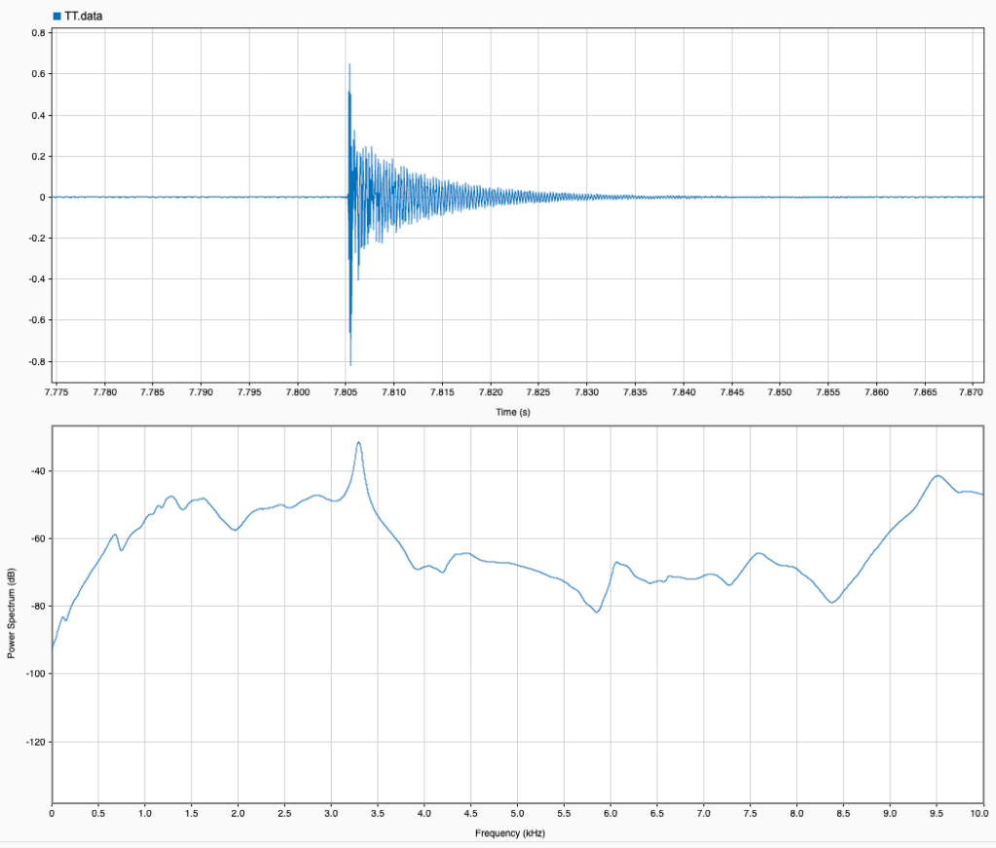Screen dimensions: 996x848
Task: Click the Frequency (kHz) axis label
Action: [x=517, y=834]
